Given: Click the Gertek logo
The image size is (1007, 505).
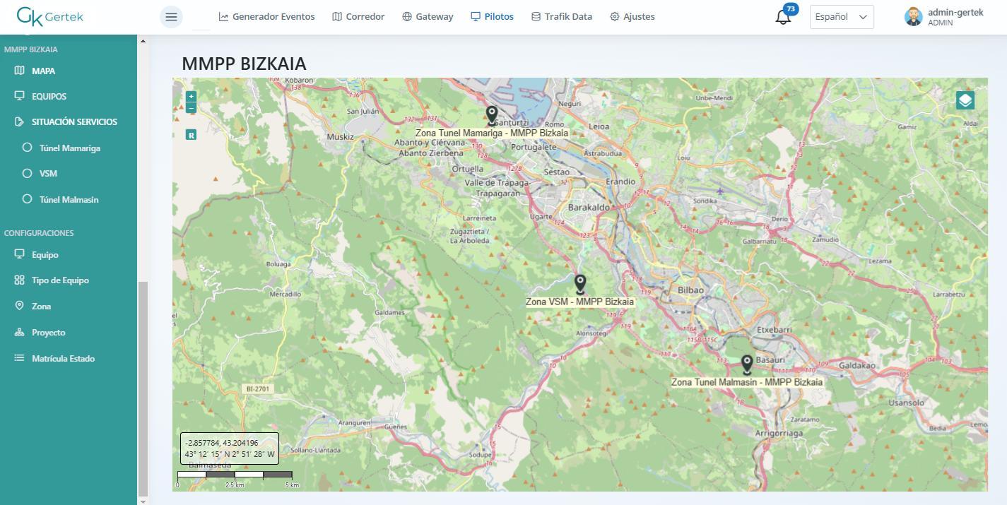Looking at the screenshot, I should (x=49, y=16).
